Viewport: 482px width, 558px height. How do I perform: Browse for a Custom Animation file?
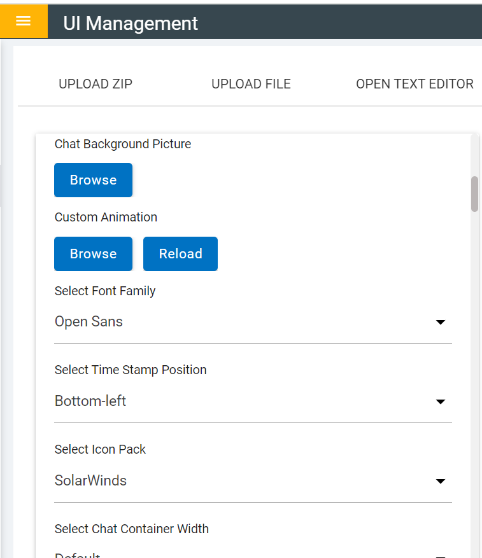tap(94, 254)
